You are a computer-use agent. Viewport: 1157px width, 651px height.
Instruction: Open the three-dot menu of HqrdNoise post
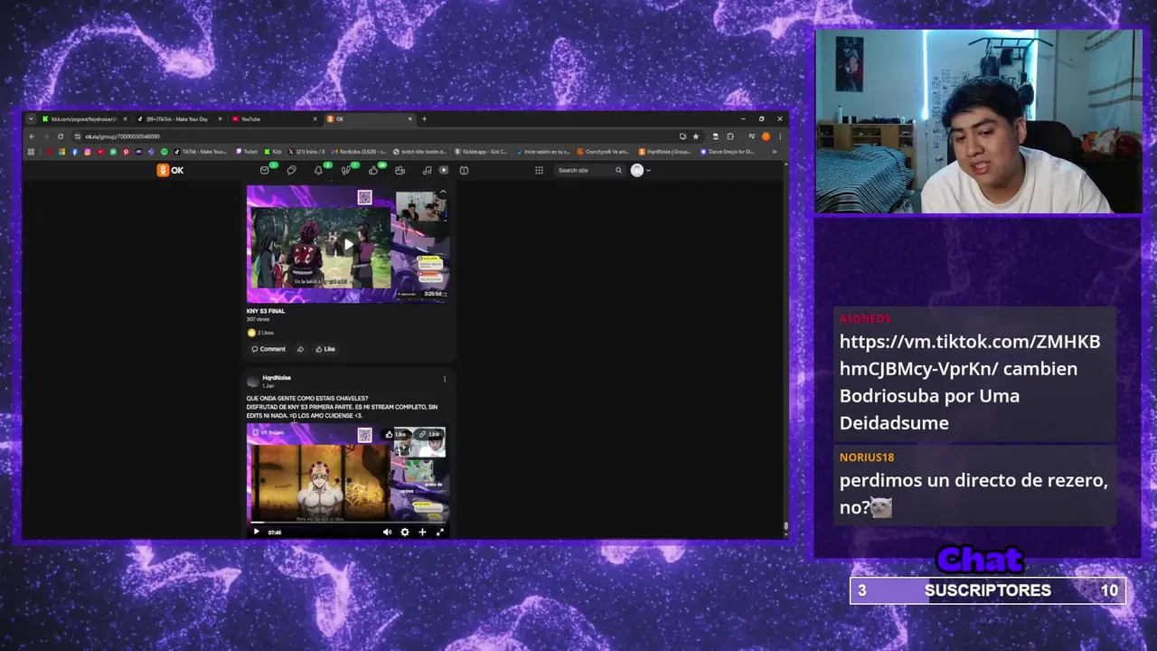(x=444, y=379)
